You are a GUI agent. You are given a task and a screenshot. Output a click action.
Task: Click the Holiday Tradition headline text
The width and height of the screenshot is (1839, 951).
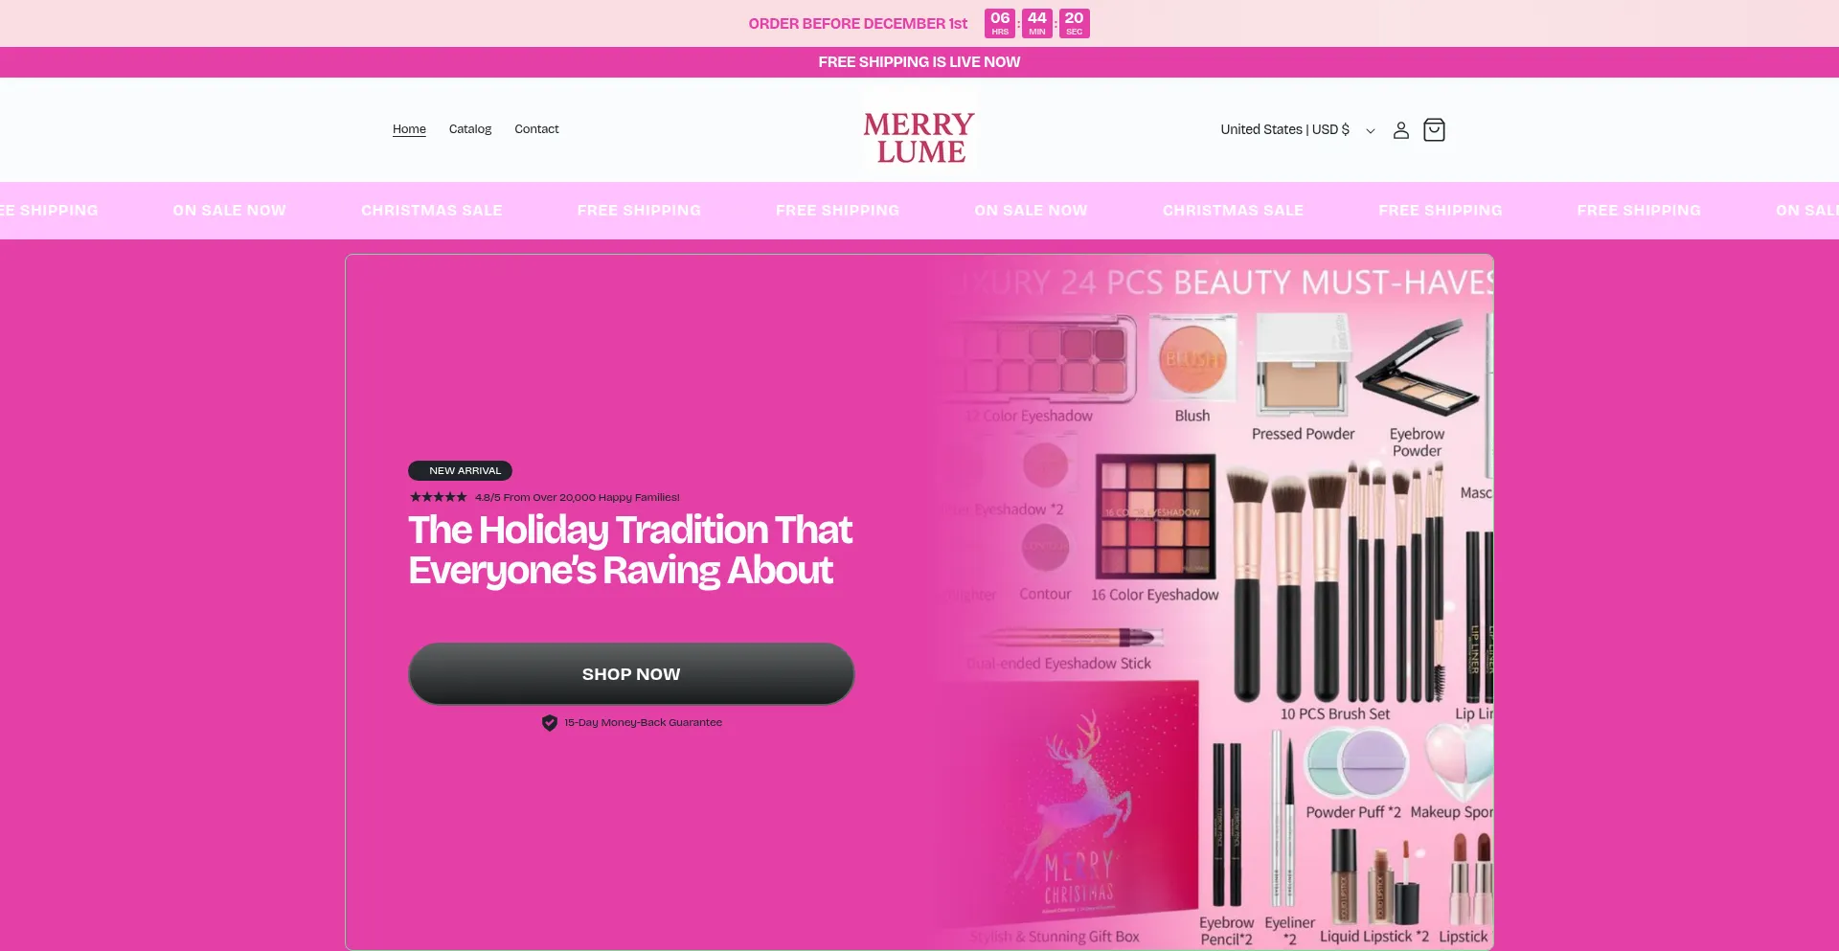tap(630, 550)
